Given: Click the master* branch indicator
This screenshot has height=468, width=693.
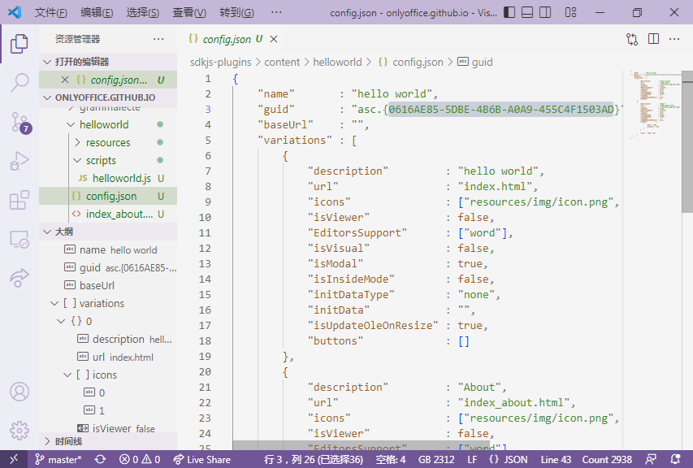Looking at the screenshot, I should click(58, 460).
